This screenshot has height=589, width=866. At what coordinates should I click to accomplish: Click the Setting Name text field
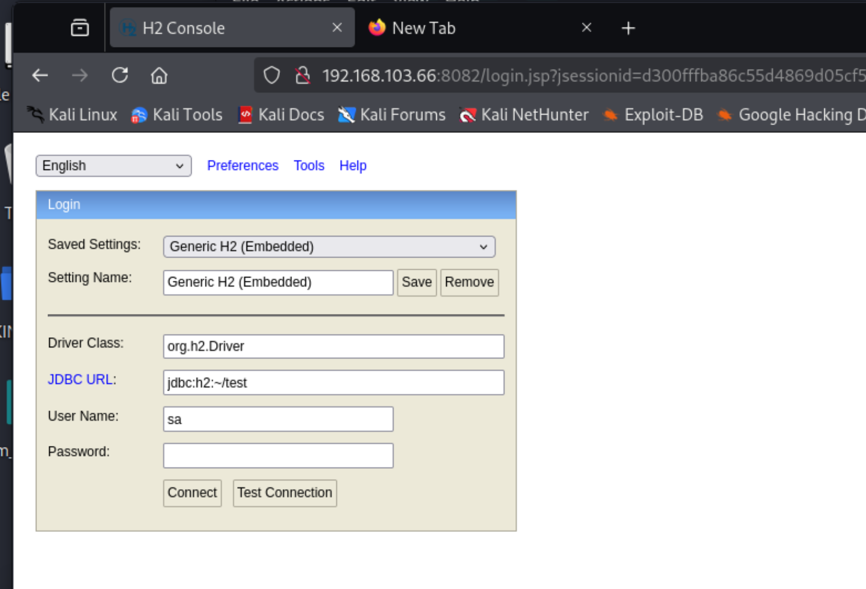coord(278,282)
